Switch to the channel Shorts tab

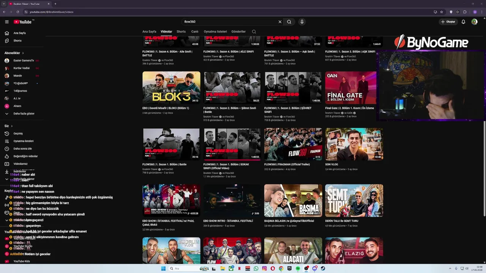pyautogui.click(x=181, y=31)
